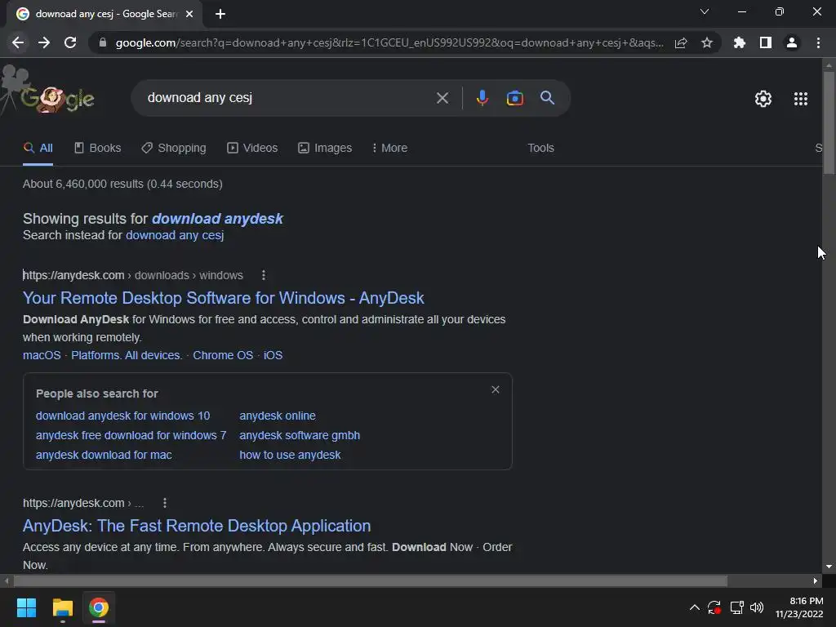Screen dimensions: 836x627
Task: Open the Chrome OS sitelink
Action: tap(223, 356)
